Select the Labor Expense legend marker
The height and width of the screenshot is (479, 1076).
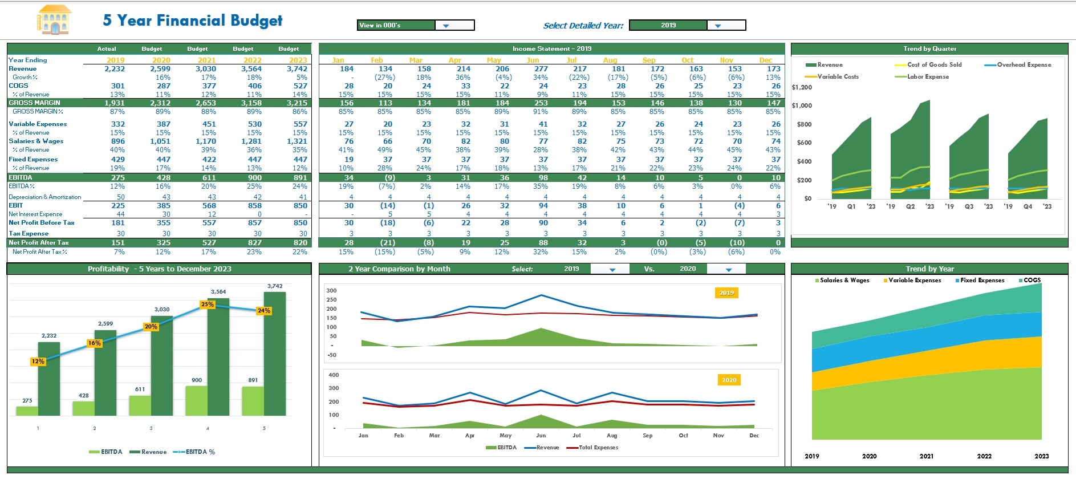pyautogui.click(x=900, y=77)
